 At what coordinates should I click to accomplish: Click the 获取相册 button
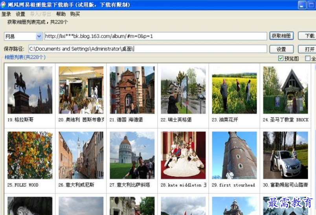tap(281, 36)
